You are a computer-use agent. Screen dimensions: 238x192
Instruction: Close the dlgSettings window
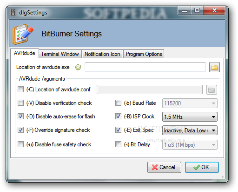(214, 11)
